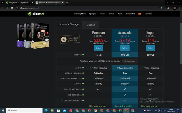Image resolution: width=182 pixels, height=113 pixels.
Task: Switch to the License + Storage tab
Action: point(69,24)
